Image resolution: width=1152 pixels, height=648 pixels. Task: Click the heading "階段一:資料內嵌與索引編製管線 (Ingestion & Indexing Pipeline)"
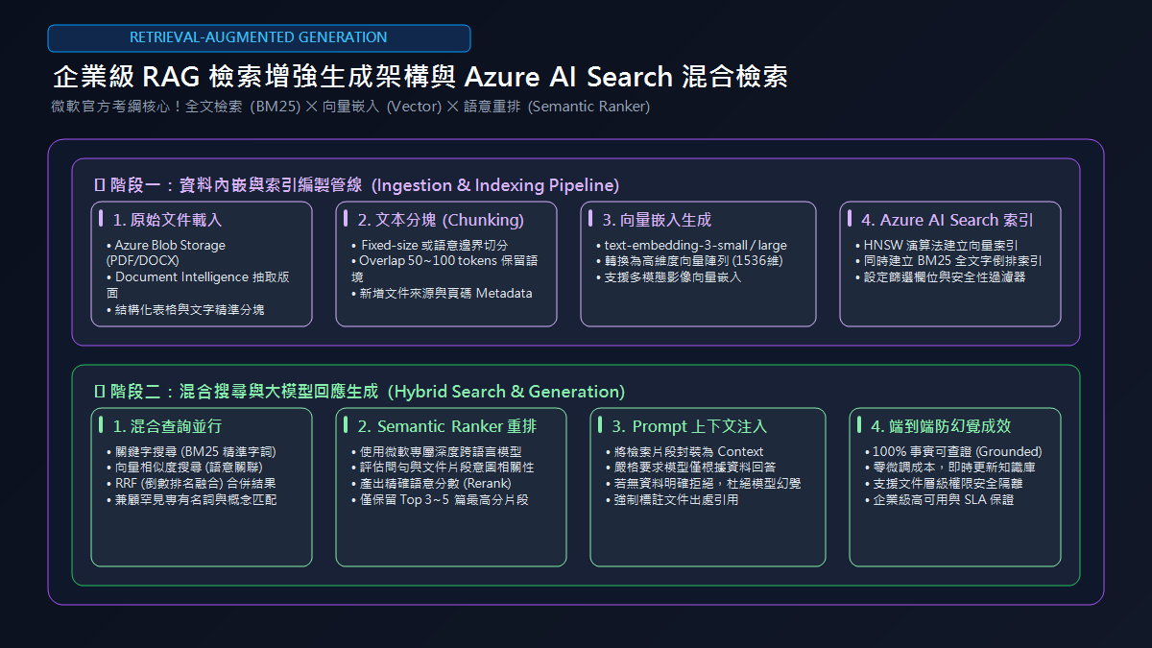(x=356, y=185)
